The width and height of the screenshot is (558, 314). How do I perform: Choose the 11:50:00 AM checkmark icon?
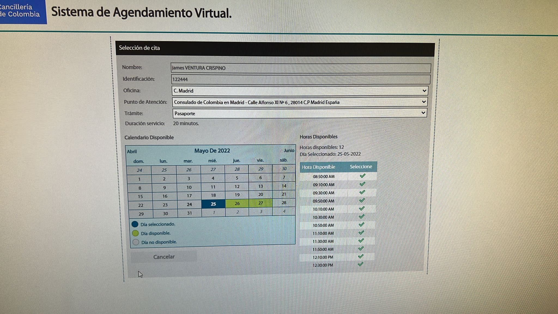(x=361, y=249)
